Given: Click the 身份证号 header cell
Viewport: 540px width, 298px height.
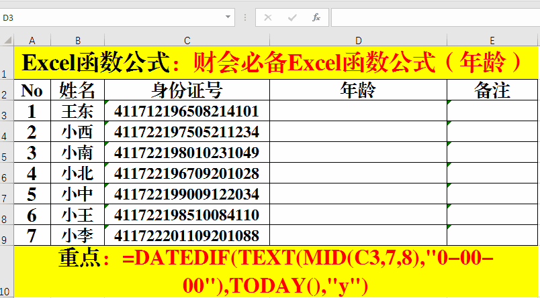Looking at the screenshot, I should (x=187, y=90).
